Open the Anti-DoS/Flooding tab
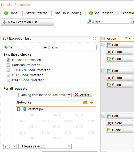The width and height of the screenshot is (134, 152). [x=68, y=13]
